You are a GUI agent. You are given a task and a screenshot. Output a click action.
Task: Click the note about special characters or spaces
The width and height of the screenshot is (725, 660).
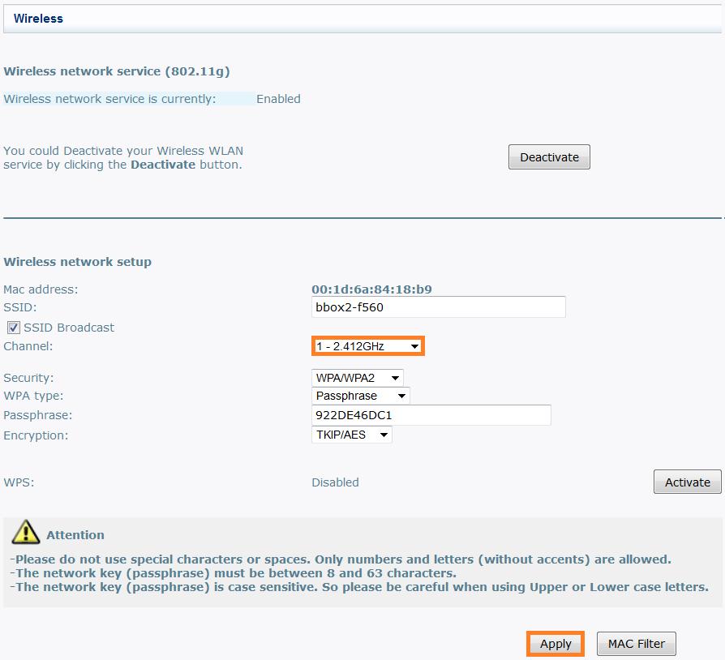pos(341,559)
